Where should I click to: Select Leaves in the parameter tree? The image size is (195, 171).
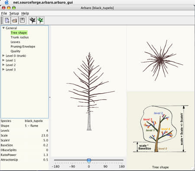[x=15, y=42]
